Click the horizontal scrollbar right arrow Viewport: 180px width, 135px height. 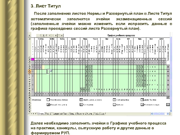pyautogui.click(x=168, y=114)
